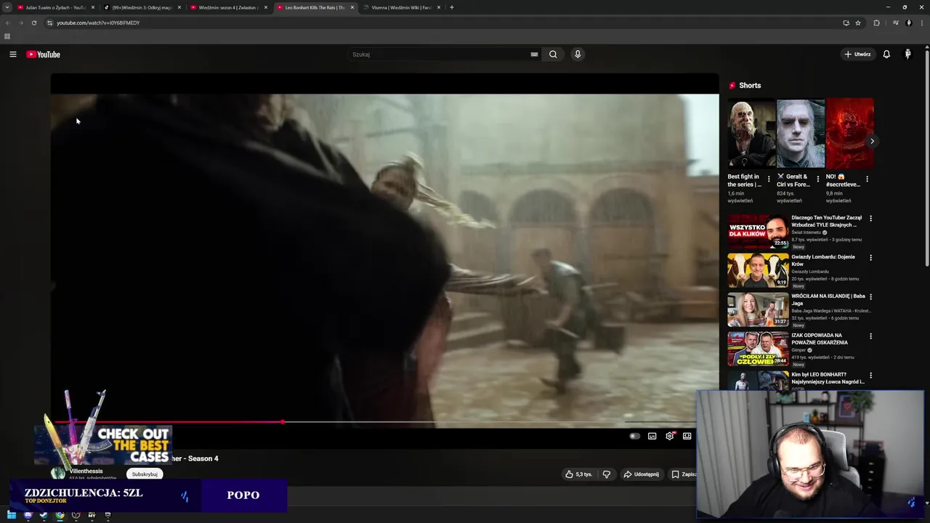Screen dimensions: 930x523
Task: Open the apps grid in the bookmarks bar
Action: click(7, 36)
